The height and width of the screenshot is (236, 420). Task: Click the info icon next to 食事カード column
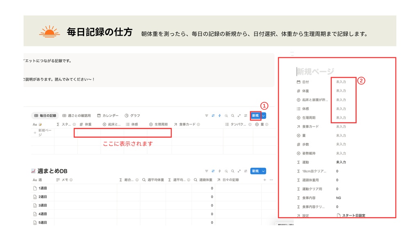tap(199, 125)
